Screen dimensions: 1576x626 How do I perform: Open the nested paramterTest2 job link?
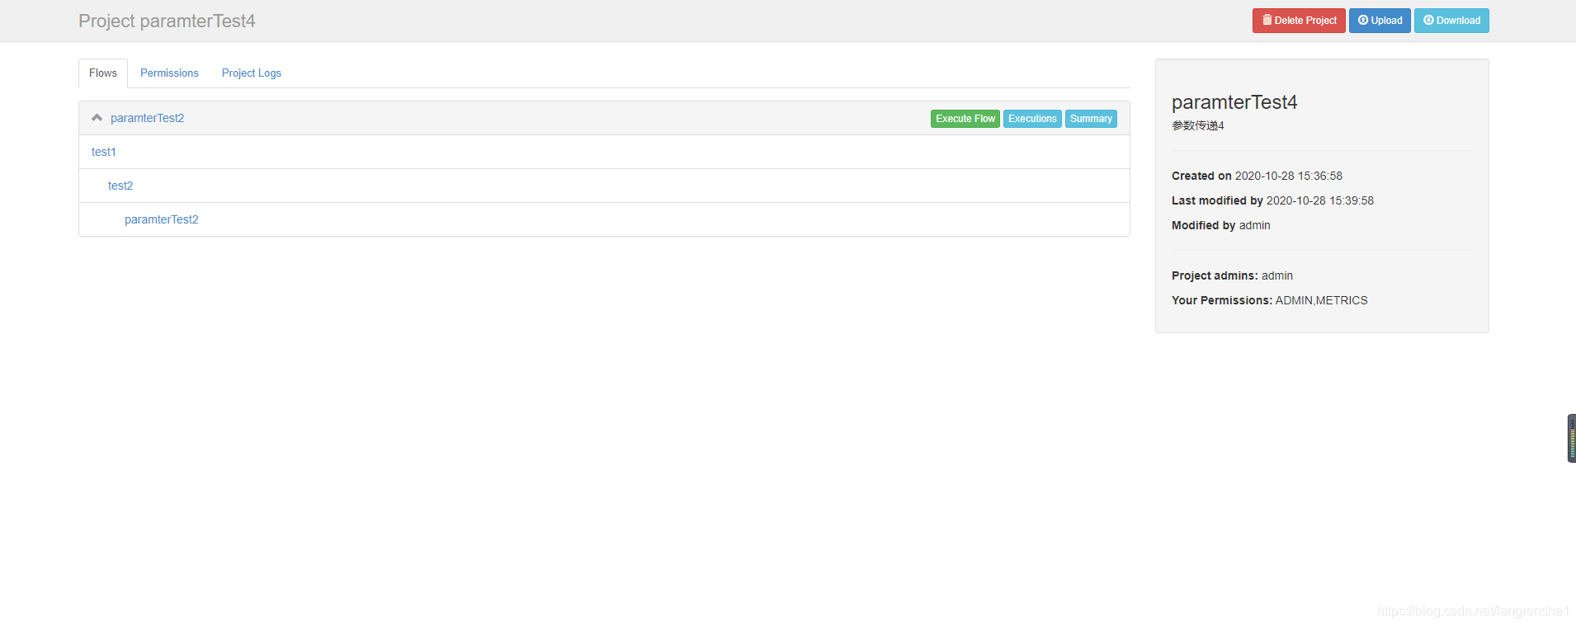[x=162, y=219]
